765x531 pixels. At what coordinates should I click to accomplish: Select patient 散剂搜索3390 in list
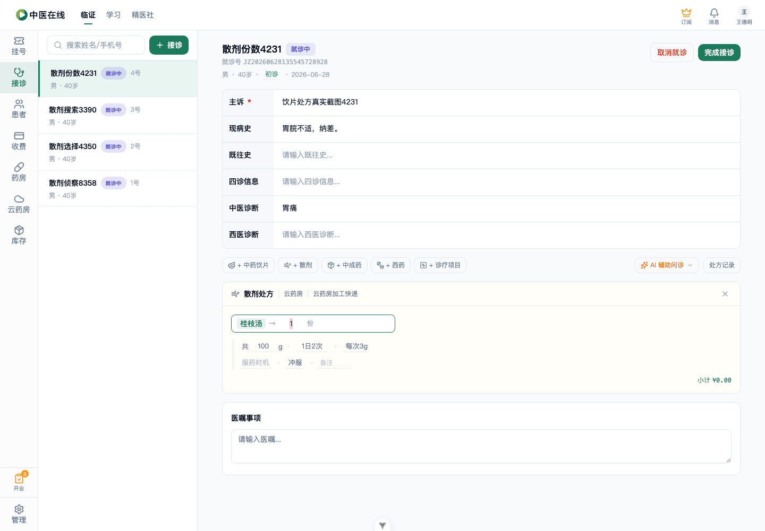pyautogui.click(x=118, y=115)
